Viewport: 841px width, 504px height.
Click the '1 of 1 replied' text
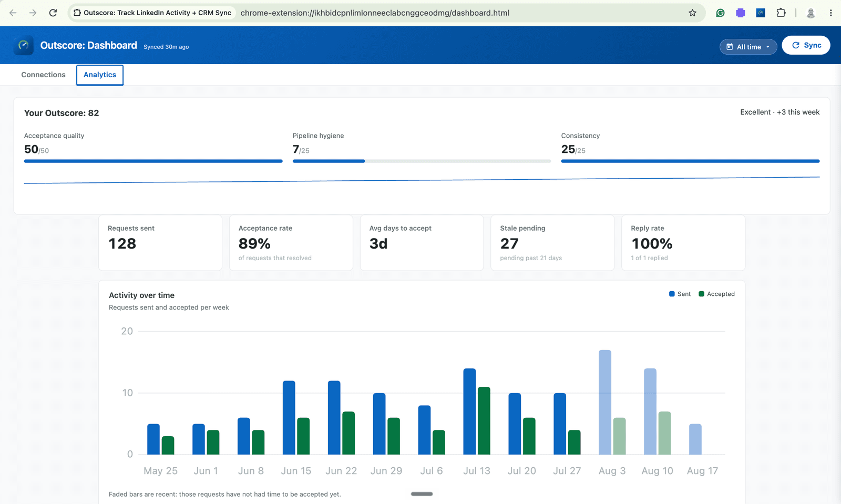point(649,258)
